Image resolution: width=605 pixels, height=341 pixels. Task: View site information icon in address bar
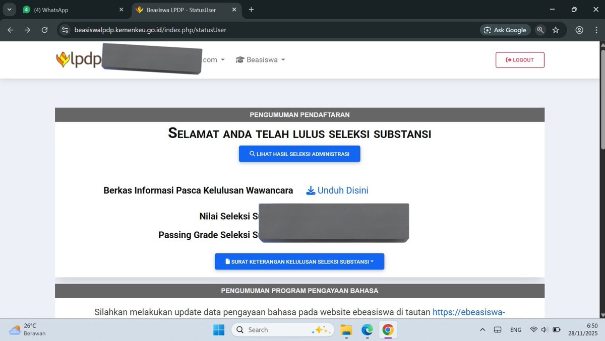point(65,30)
